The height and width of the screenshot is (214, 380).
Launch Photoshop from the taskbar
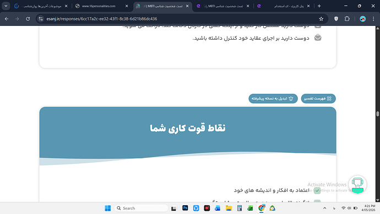[185, 208]
